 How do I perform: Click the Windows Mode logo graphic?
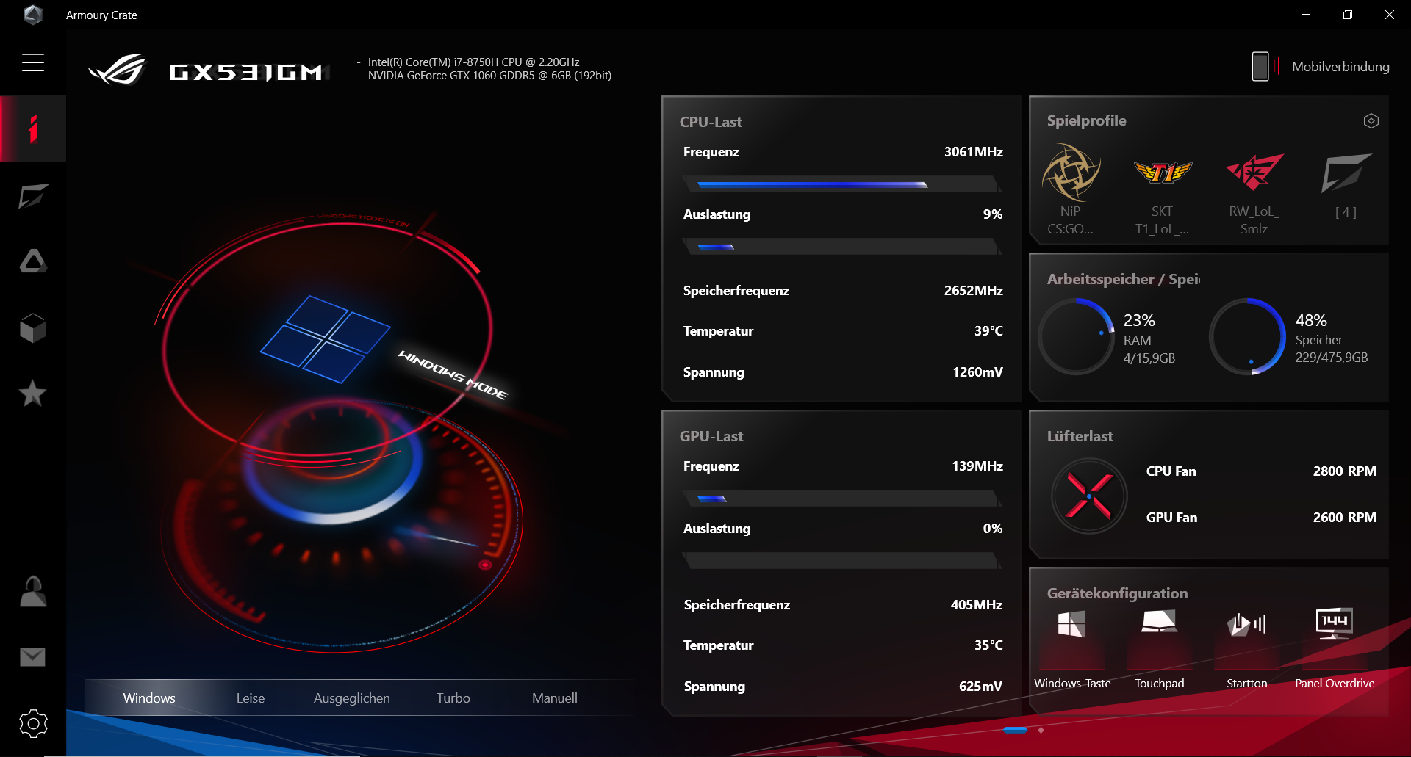pos(326,339)
